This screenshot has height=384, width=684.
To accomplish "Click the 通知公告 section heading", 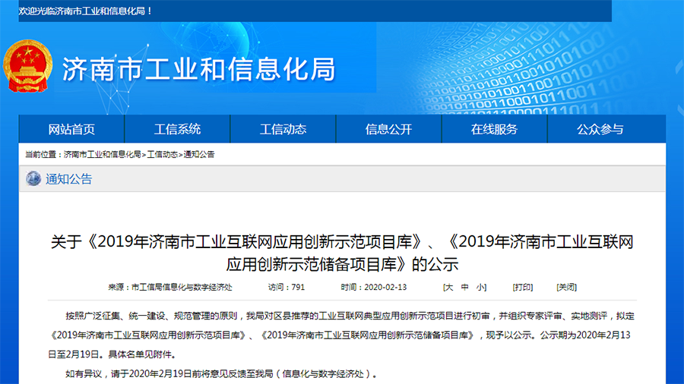I will tap(69, 179).
